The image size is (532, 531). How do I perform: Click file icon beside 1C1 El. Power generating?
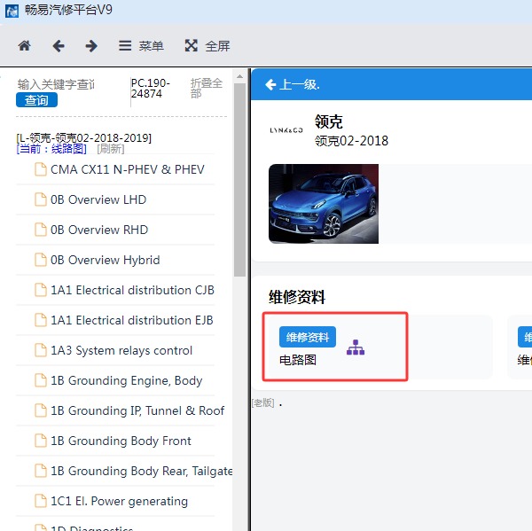click(x=41, y=502)
